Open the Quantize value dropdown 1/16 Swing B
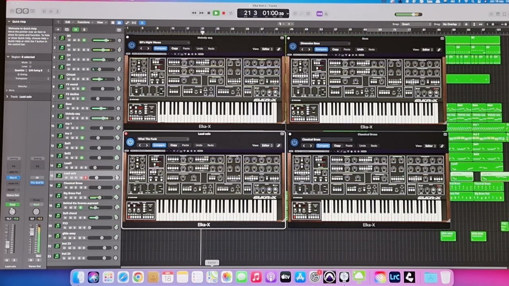The image size is (509, 286). coord(39,70)
